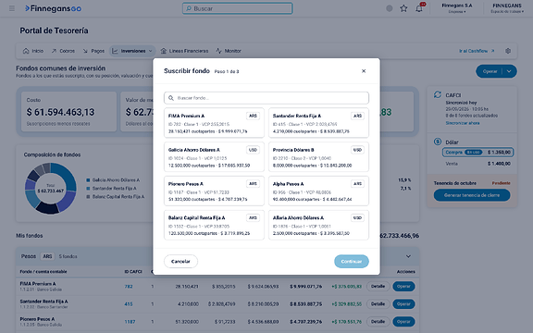Select the Galicia Ahorro Dólares A fund
This screenshot has height=333, width=533.
(x=214, y=157)
